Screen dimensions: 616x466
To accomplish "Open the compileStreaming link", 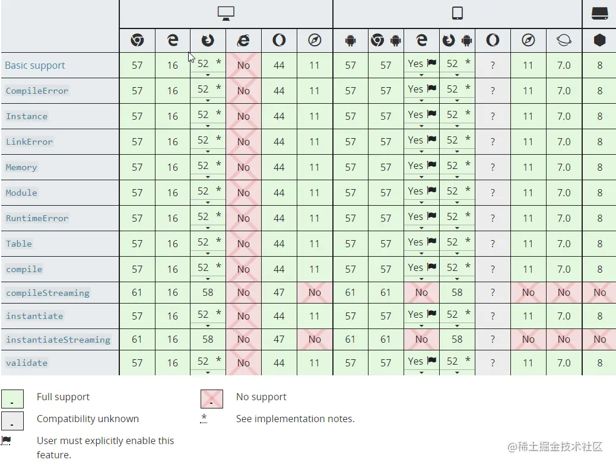I will click(x=47, y=293).
